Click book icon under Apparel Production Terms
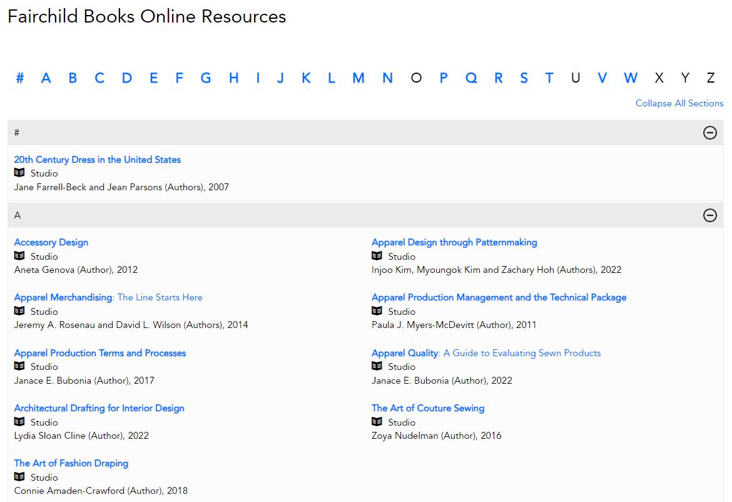Viewport: 732px width, 502px height. [19, 366]
